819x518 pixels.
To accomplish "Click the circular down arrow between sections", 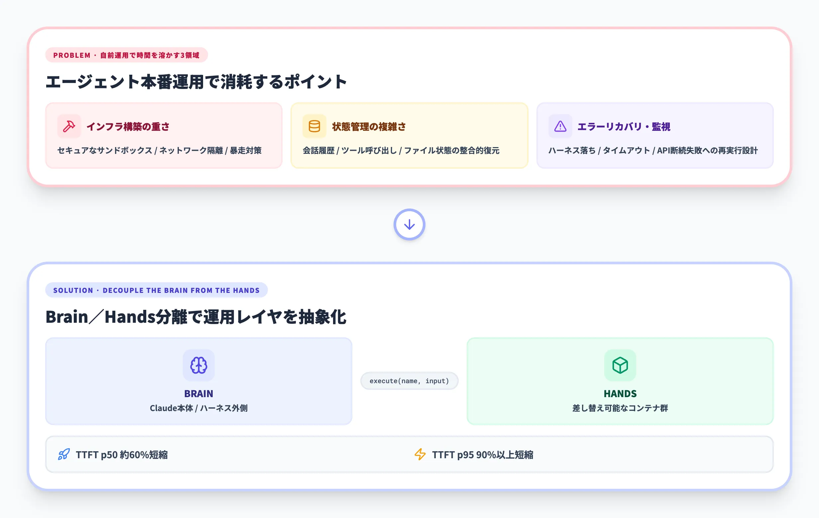I will (409, 225).
